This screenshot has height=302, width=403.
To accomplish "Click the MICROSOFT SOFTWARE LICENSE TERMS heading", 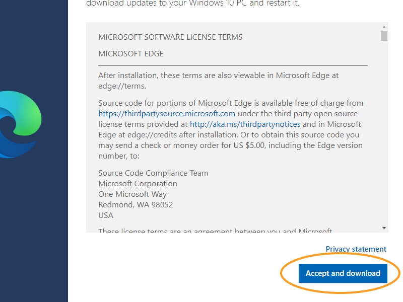I will point(170,37).
